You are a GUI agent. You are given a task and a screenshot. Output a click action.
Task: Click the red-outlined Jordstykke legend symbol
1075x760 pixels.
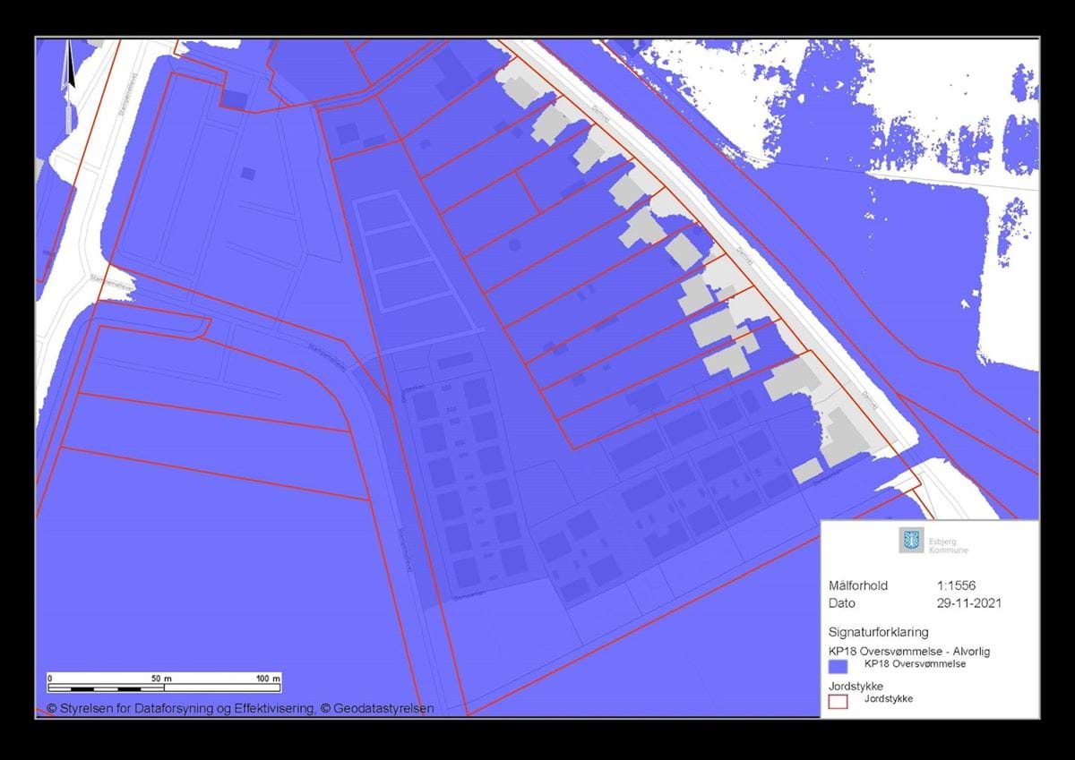tap(838, 701)
